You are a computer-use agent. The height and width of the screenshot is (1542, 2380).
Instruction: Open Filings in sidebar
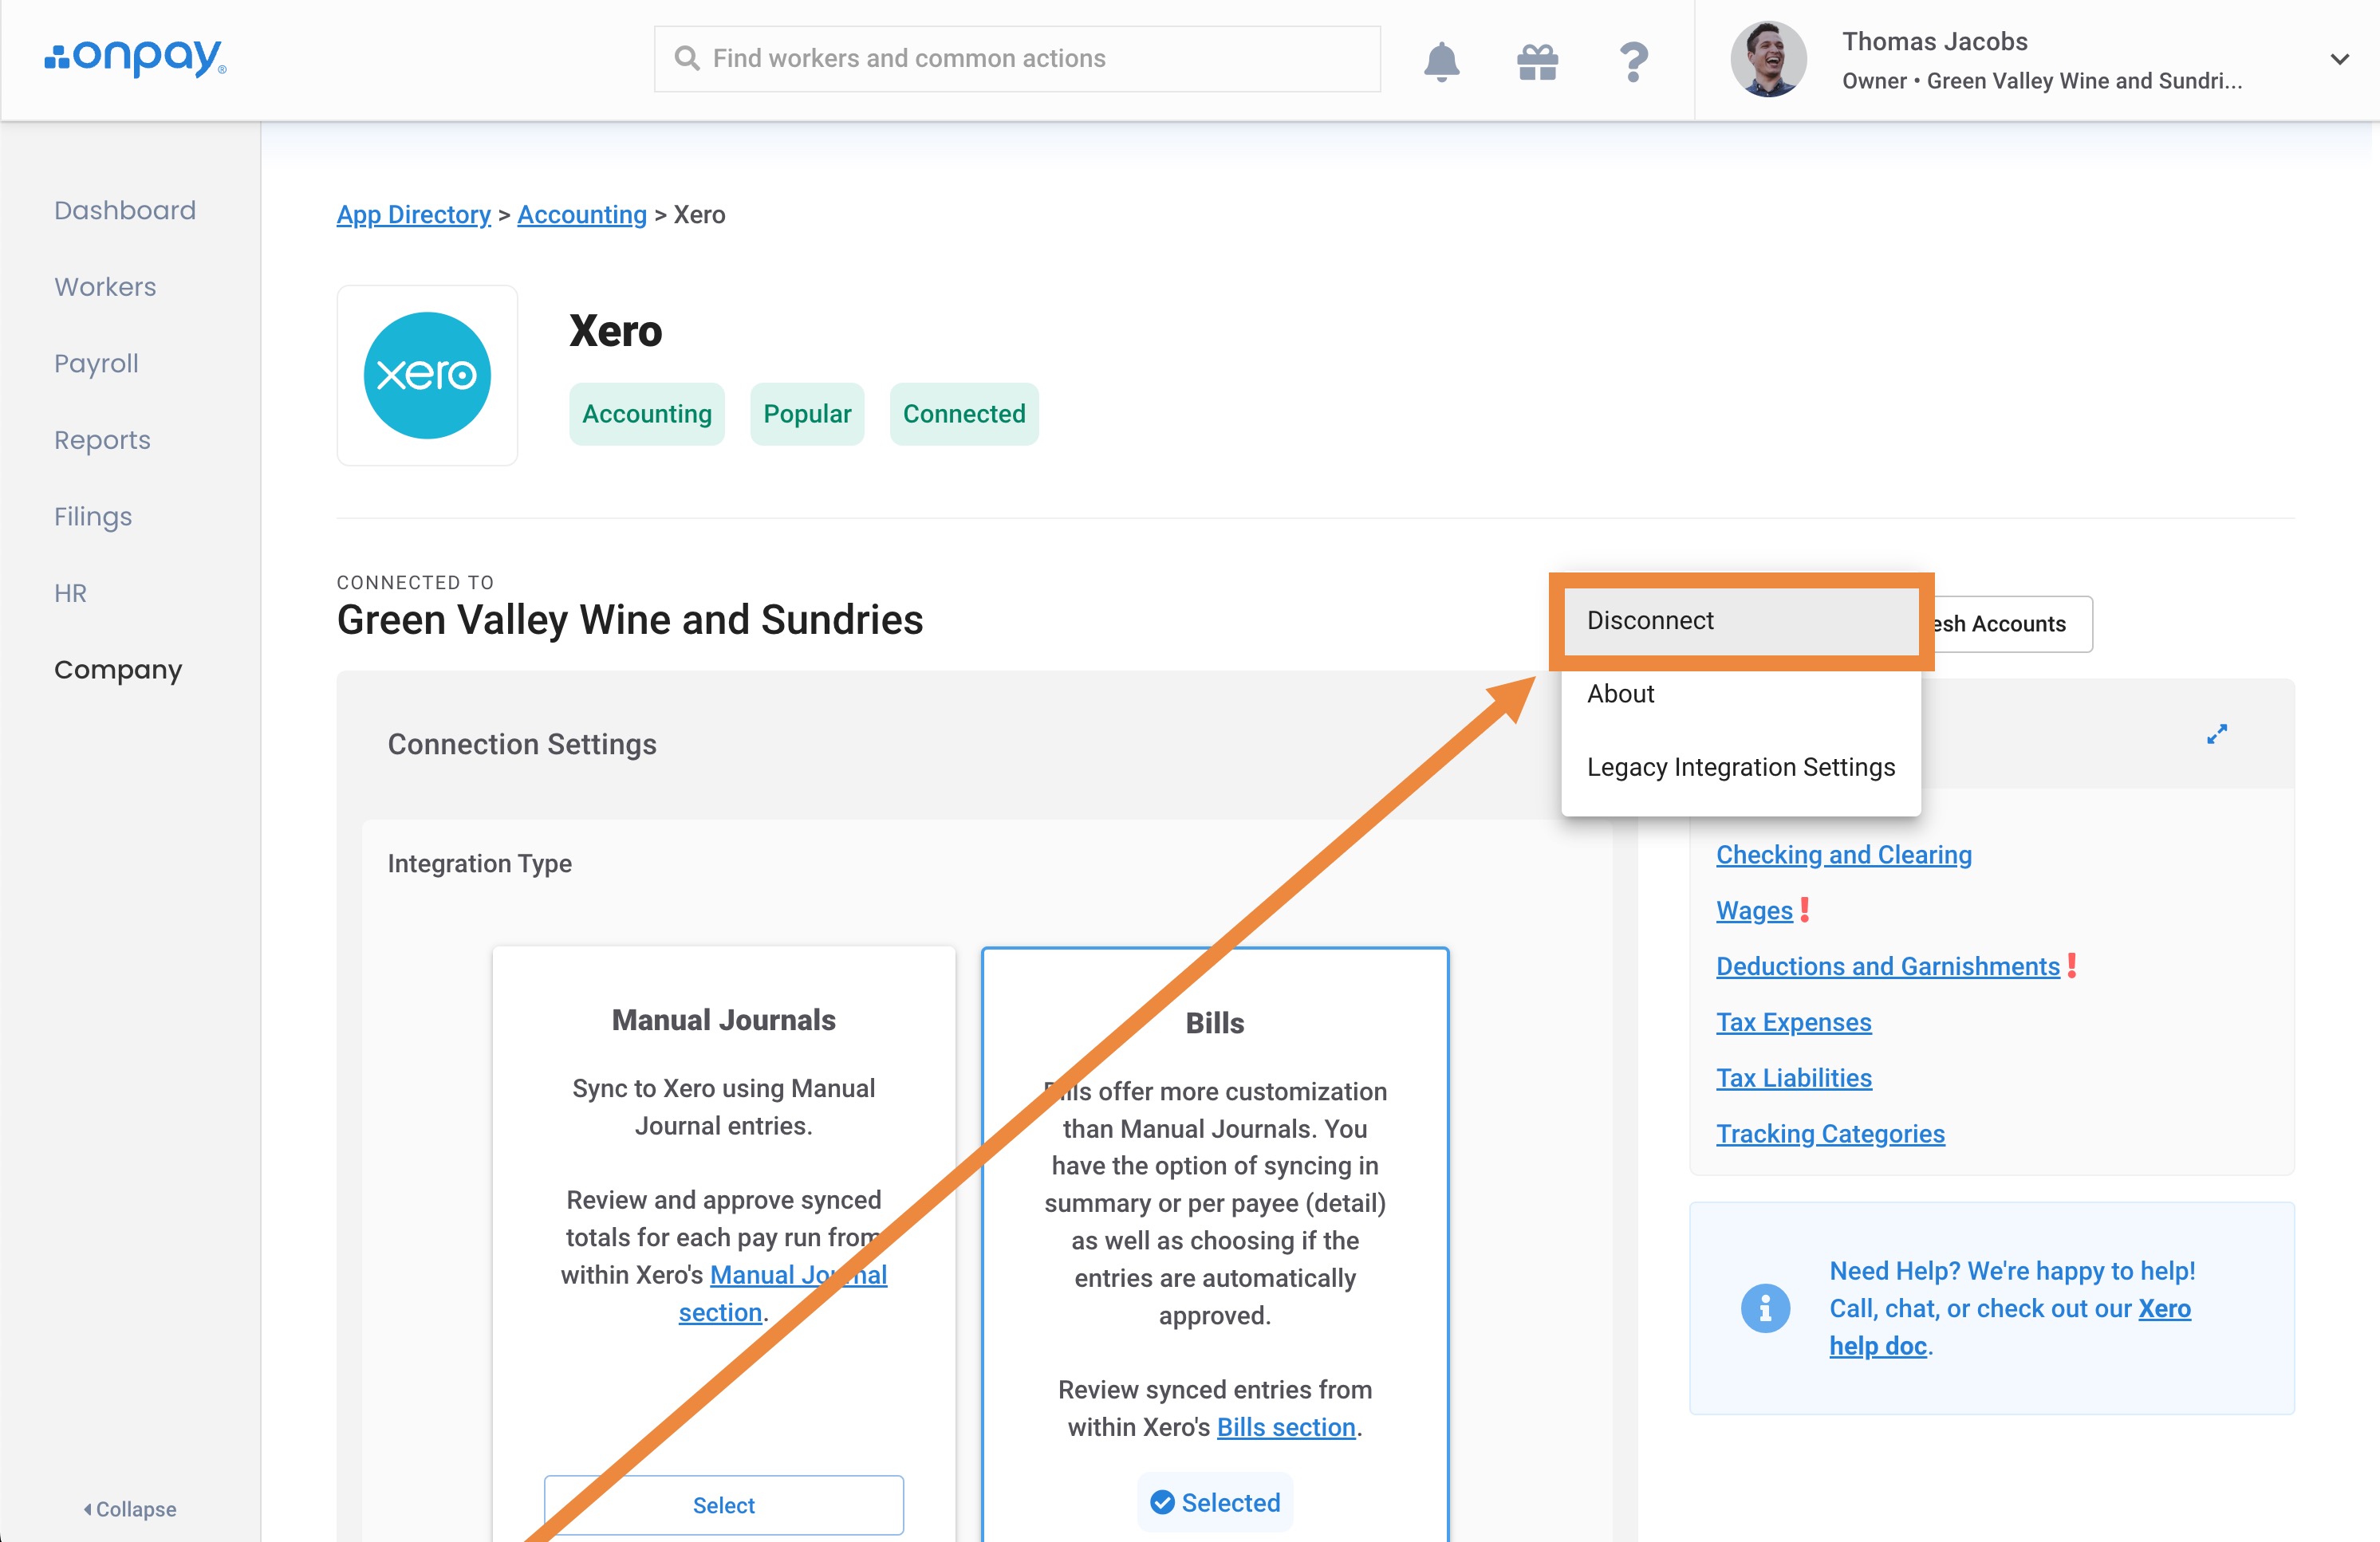click(x=93, y=517)
